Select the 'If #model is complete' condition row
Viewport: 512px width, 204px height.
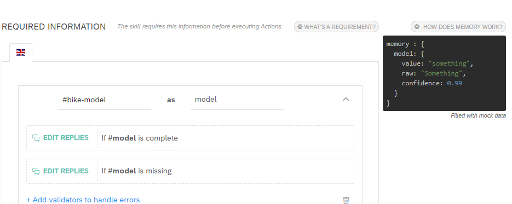click(190, 138)
